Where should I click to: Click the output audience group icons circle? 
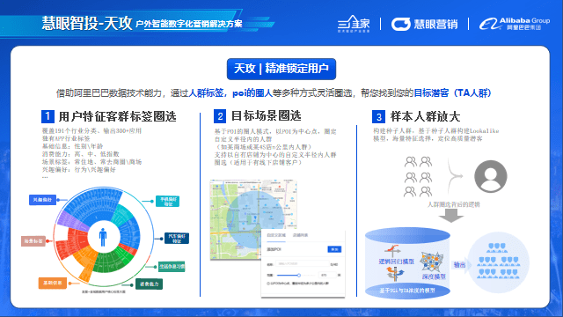click(498, 262)
